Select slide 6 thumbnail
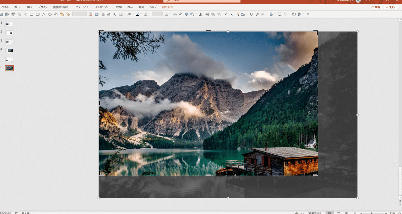The image size is (402, 214). 9,68
